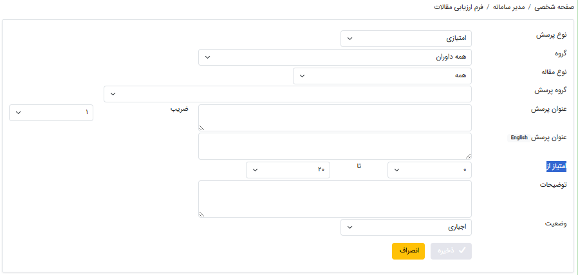Click فرم ارزیابی مقالات breadcrumb item
Image resolution: width=578 pixels, height=275 pixels.
pyautogui.click(x=460, y=7)
